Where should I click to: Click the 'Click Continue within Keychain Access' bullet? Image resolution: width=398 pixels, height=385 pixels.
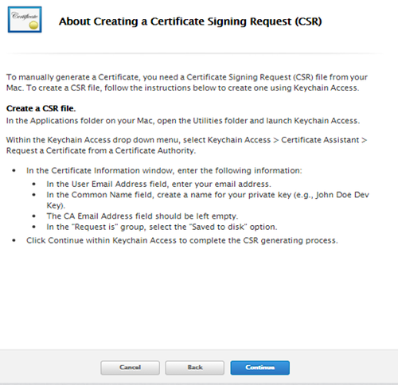coord(182,240)
